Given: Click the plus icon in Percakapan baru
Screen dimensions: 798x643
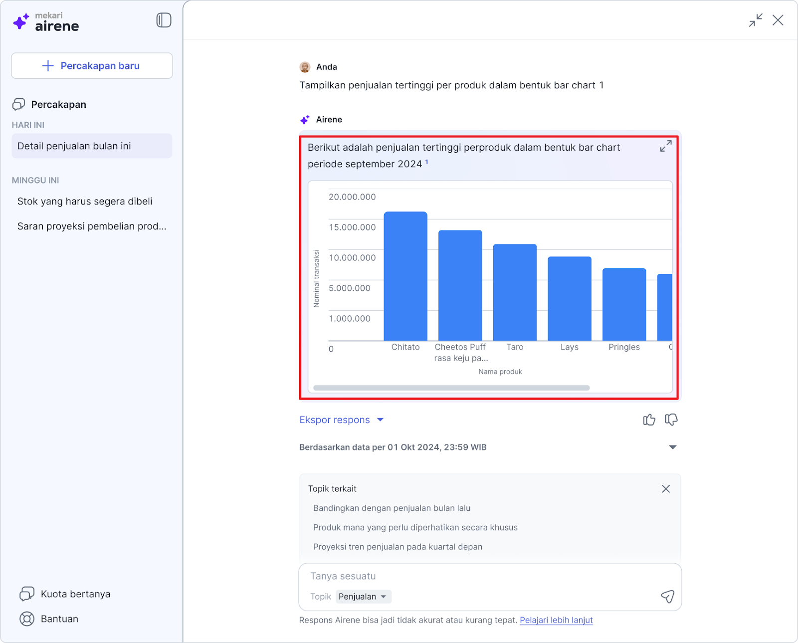Looking at the screenshot, I should (48, 66).
